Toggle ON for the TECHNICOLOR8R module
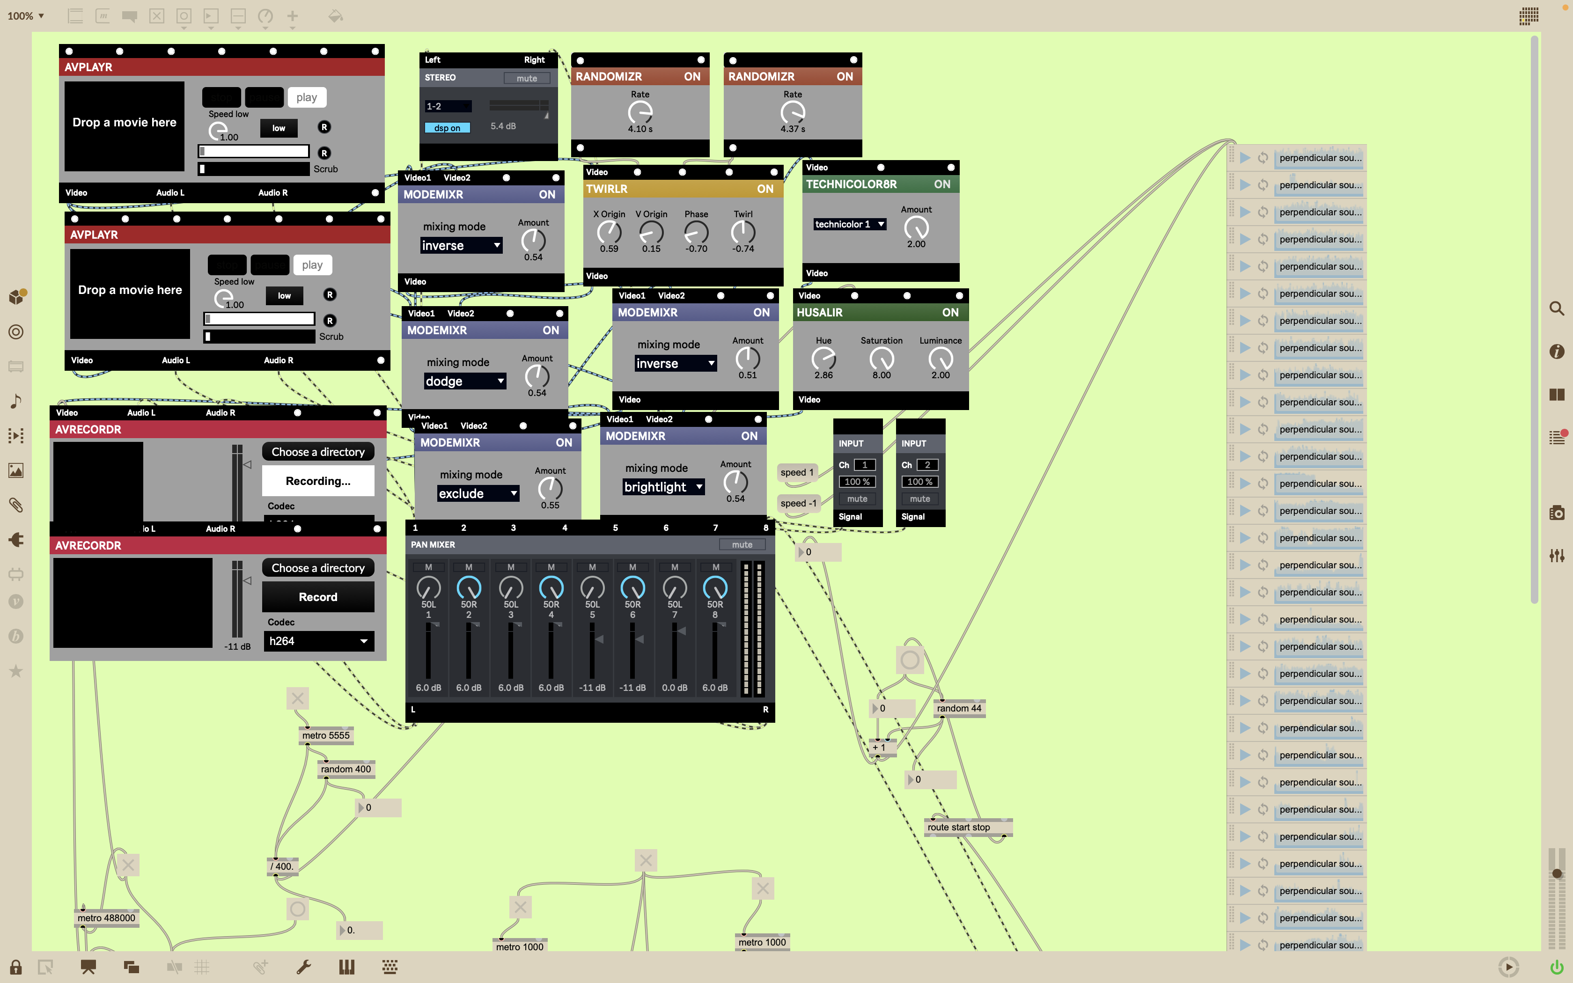The height and width of the screenshot is (983, 1573). 942,184
